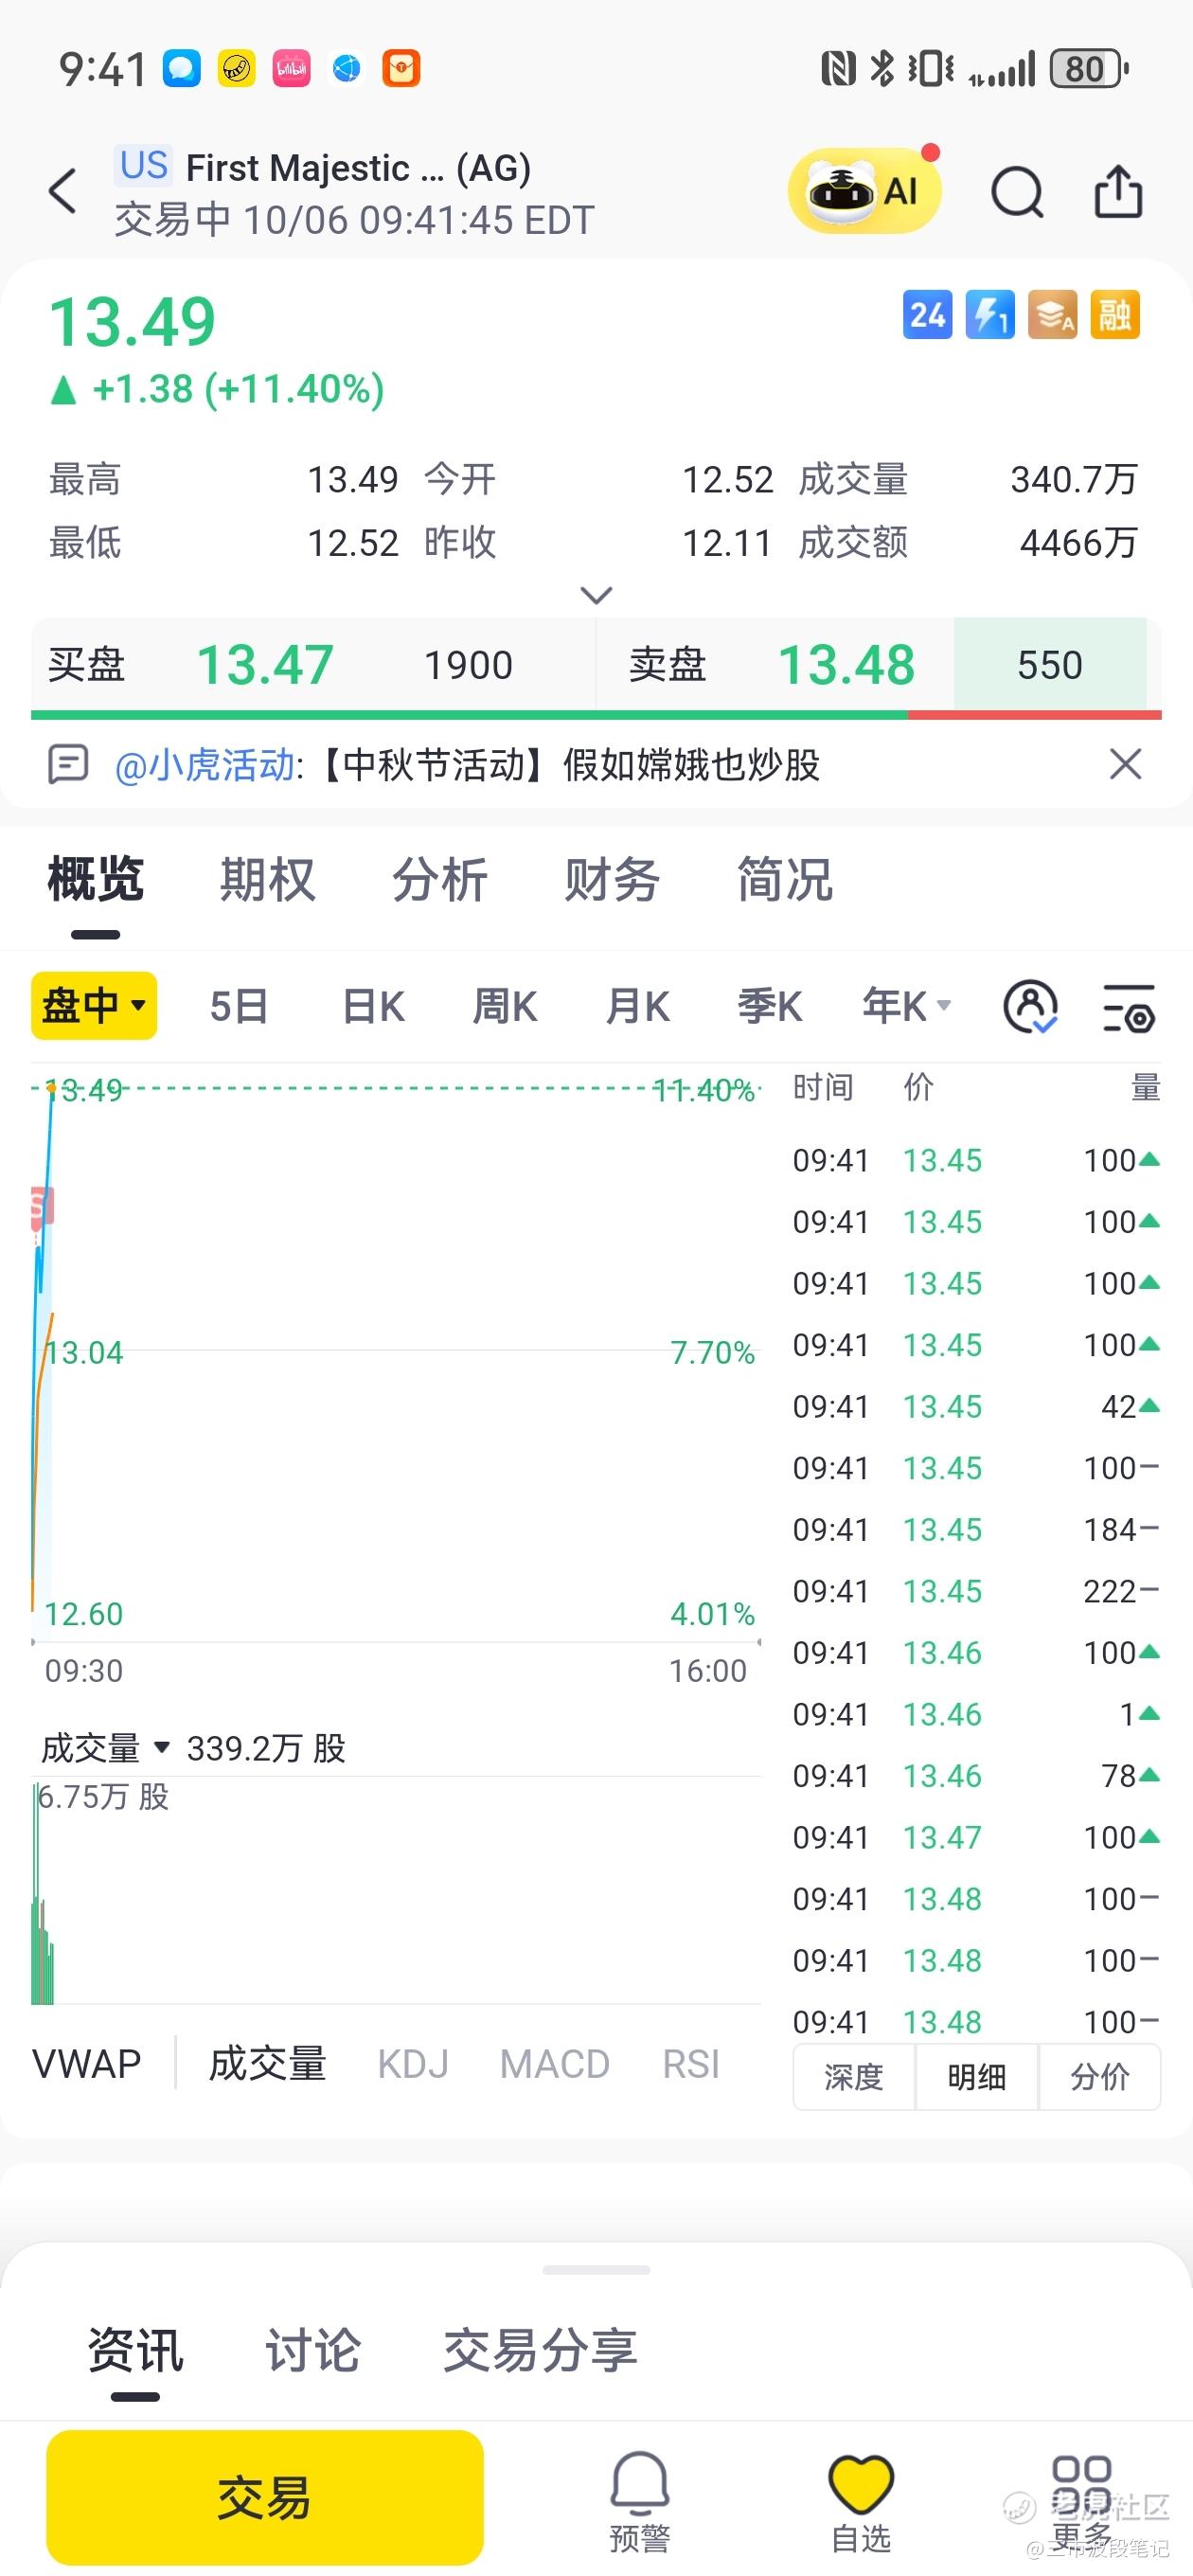Show the 周K chart
Image resolution: width=1193 pixels, height=2576 pixels.
[x=505, y=1006]
